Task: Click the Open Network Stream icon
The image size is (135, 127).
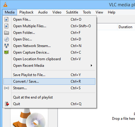Action: (x=7, y=46)
